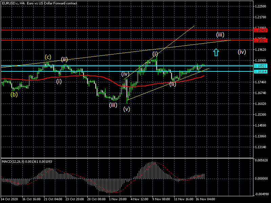This screenshot has width=271, height=203.
Task: Click the (v) wave label at chart low
Action: click(x=126, y=109)
